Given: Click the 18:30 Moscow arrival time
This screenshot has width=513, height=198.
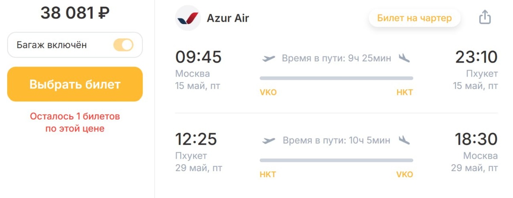Looking at the screenshot, I should (x=476, y=139).
